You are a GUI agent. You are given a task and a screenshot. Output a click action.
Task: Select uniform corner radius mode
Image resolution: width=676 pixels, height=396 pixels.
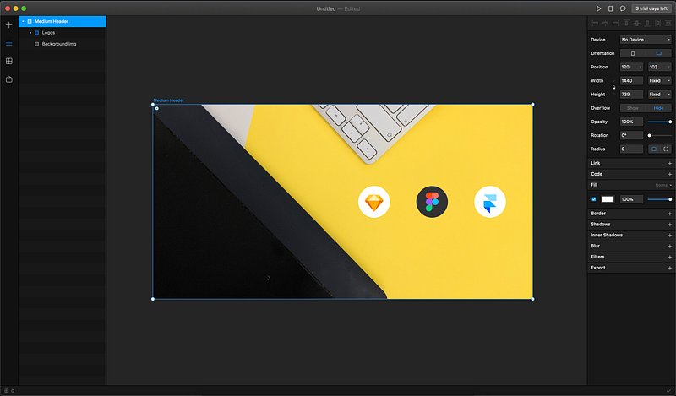[x=654, y=149]
